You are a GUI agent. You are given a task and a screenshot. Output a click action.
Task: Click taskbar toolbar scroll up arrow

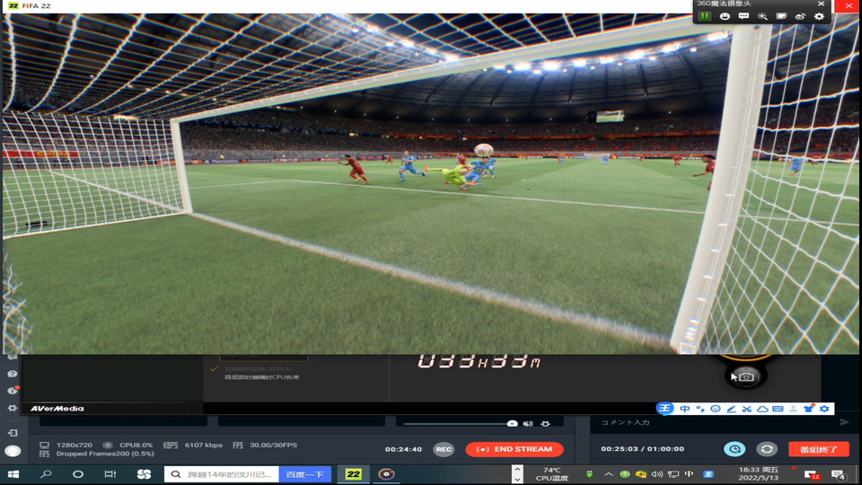click(517, 469)
